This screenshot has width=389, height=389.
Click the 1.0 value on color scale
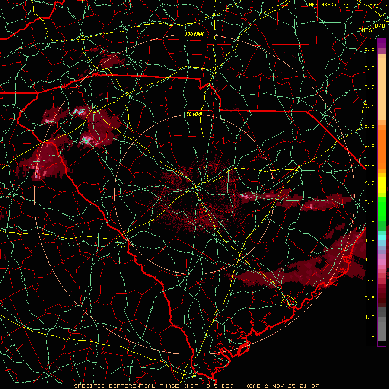point(370,259)
